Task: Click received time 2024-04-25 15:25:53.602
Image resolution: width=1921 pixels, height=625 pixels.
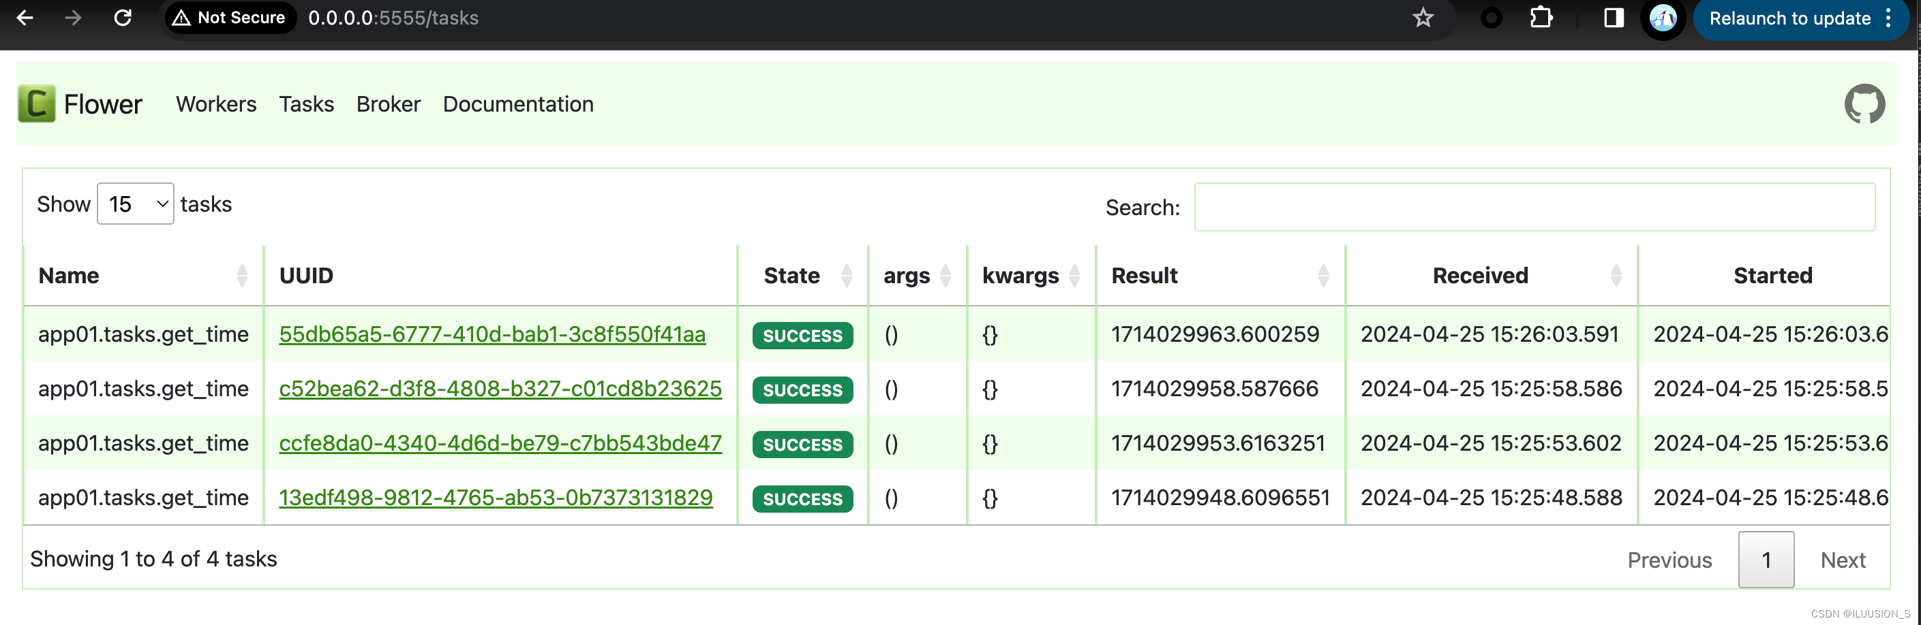Action: click(x=1492, y=443)
